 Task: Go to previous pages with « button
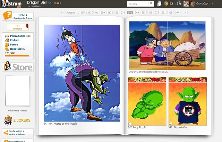click(x=63, y=12)
